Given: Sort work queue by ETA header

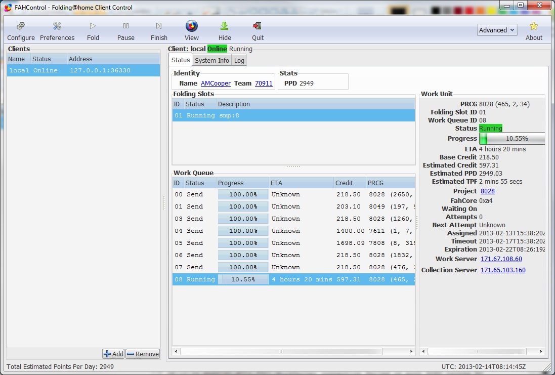Looking at the screenshot, I should coord(301,183).
